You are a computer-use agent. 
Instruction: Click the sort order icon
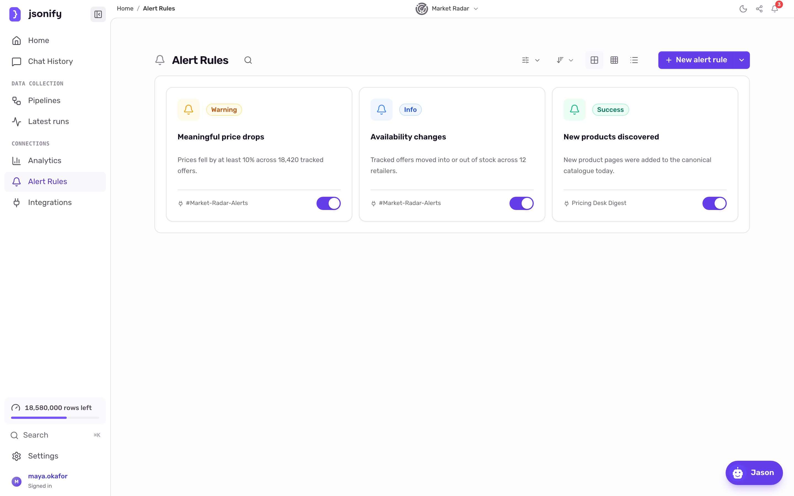click(560, 60)
